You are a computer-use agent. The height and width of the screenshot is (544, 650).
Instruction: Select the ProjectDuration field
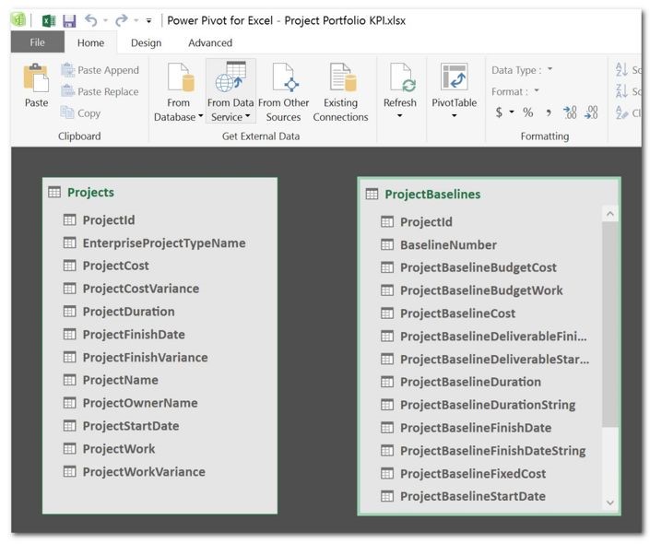[128, 312]
